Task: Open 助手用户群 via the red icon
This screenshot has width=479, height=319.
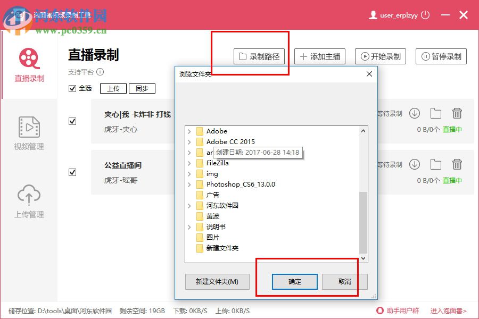Action: point(379,310)
